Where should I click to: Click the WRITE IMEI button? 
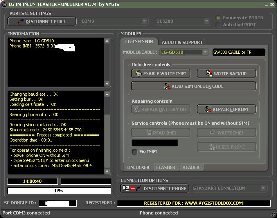[x=227, y=133]
